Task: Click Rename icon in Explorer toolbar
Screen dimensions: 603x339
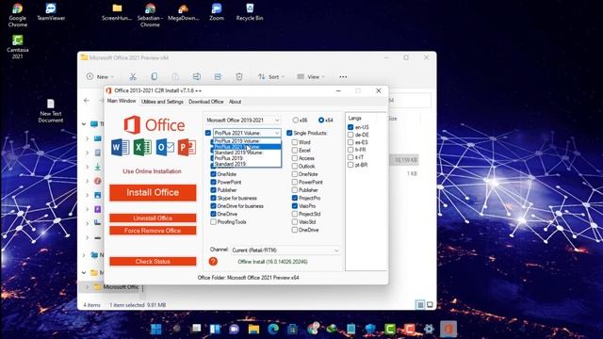Action: (197, 77)
